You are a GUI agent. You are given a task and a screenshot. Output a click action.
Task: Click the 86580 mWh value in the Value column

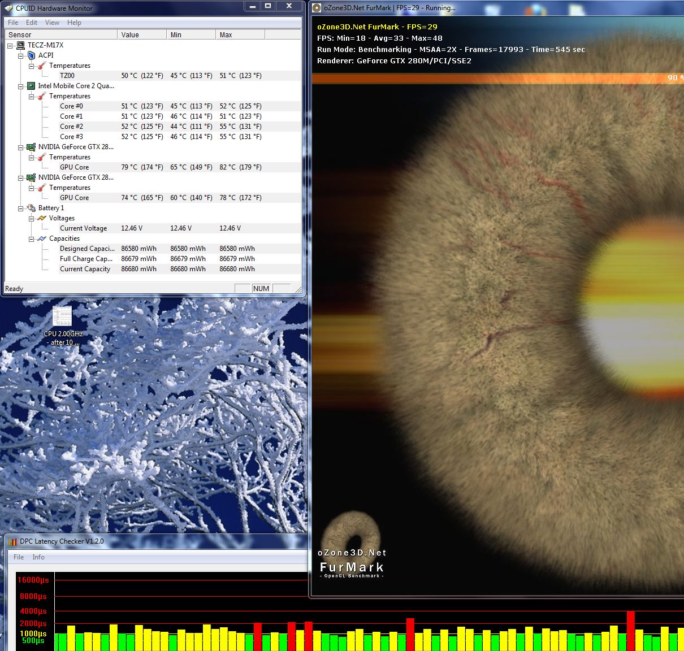pos(138,249)
